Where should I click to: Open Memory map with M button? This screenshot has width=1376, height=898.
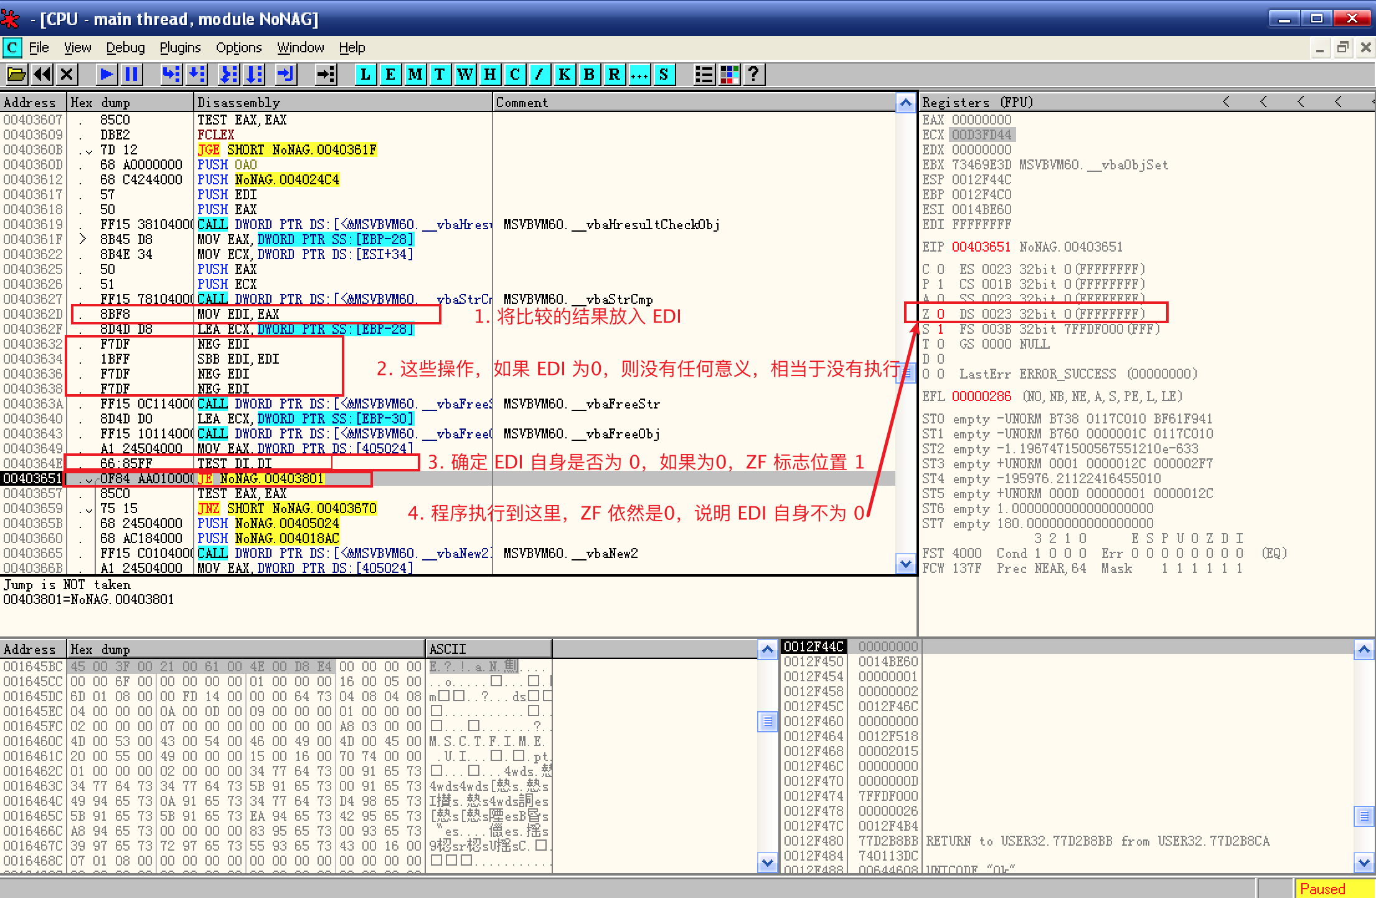[415, 75]
